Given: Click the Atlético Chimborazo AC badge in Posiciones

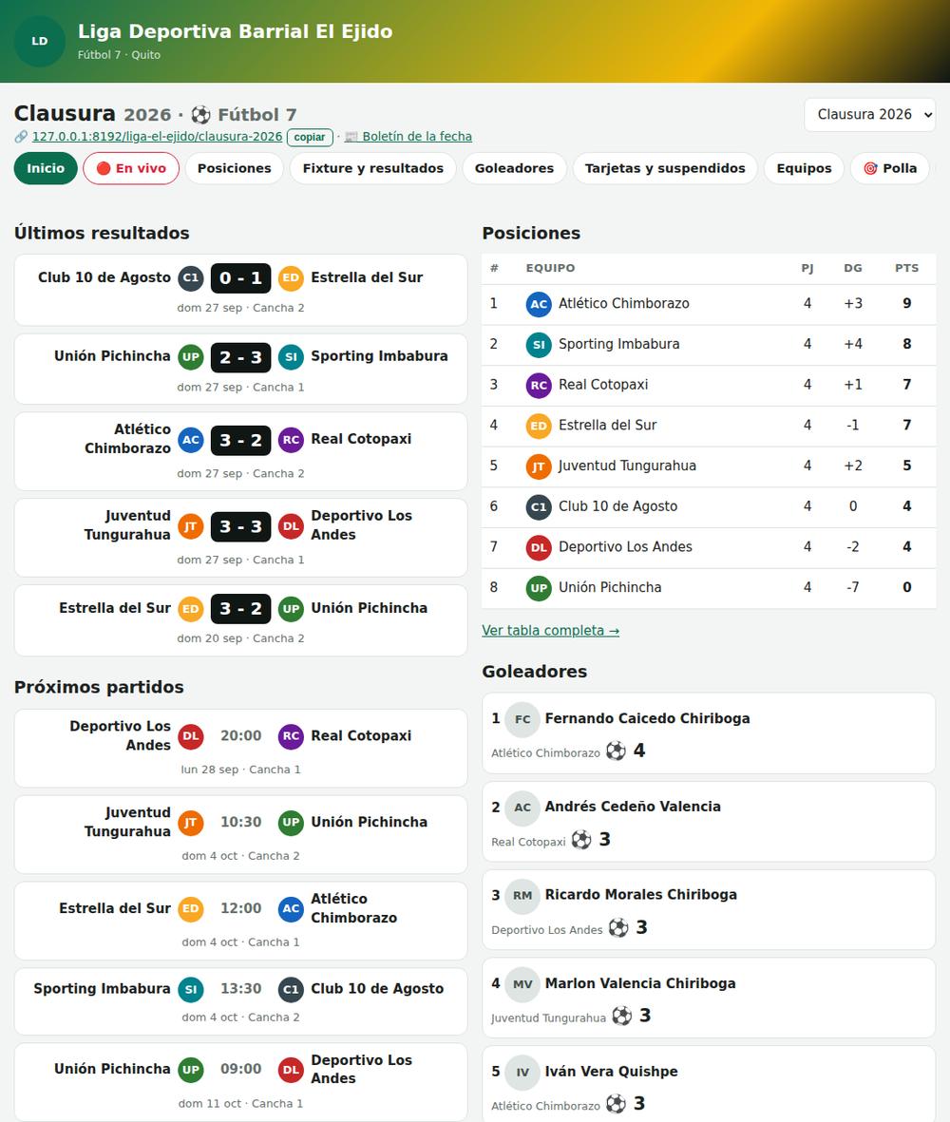Looking at the screenshot, I should tap(539, 304).
